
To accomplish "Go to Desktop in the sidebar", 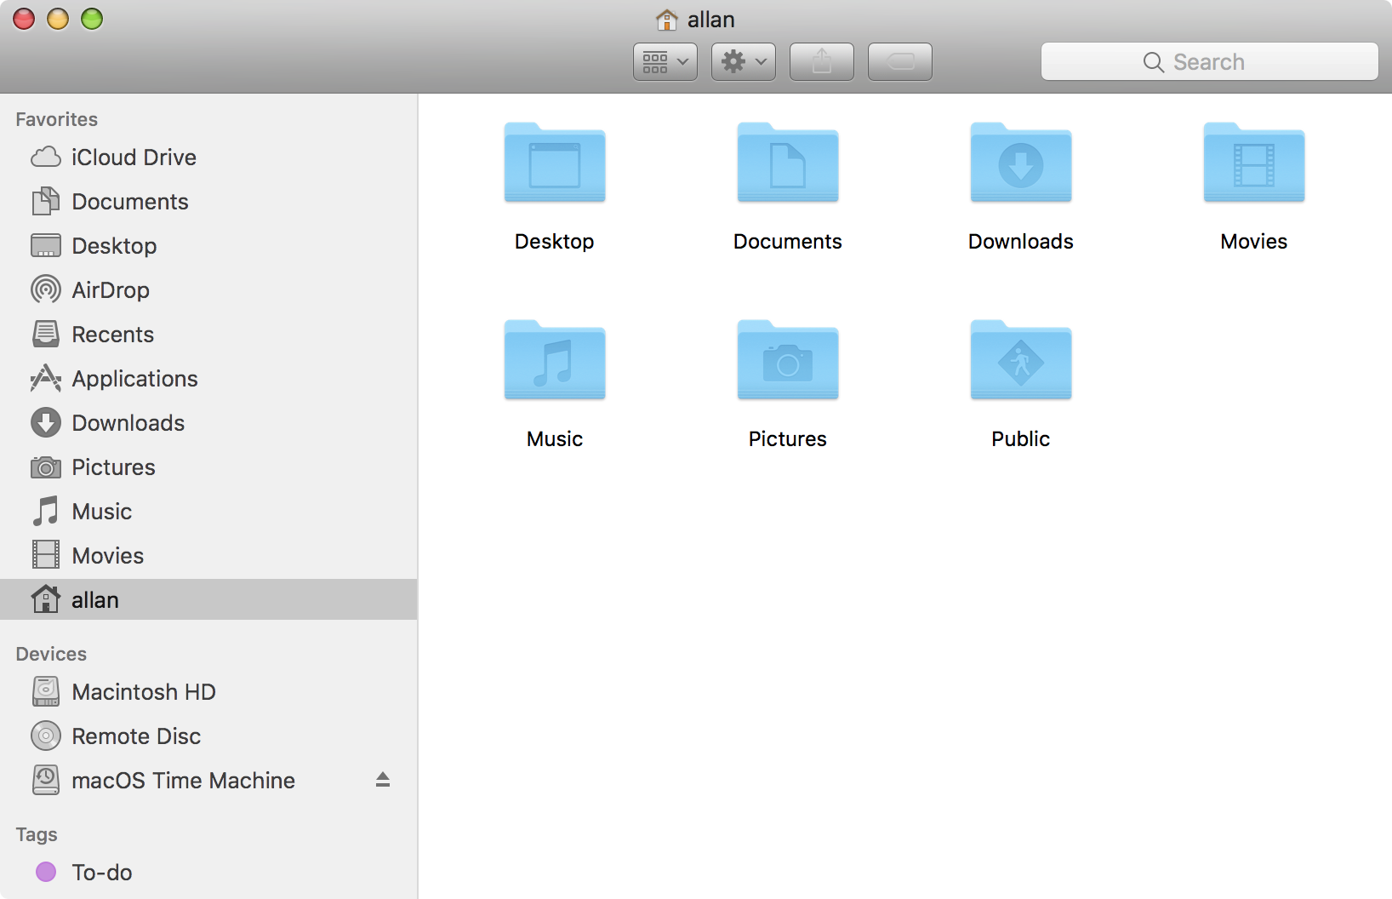I will coord(208,246).
